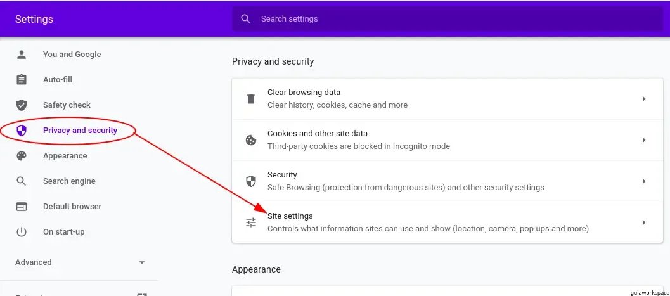Click the Safety check shield icon

pyautogui.click(x=22, y=105)
